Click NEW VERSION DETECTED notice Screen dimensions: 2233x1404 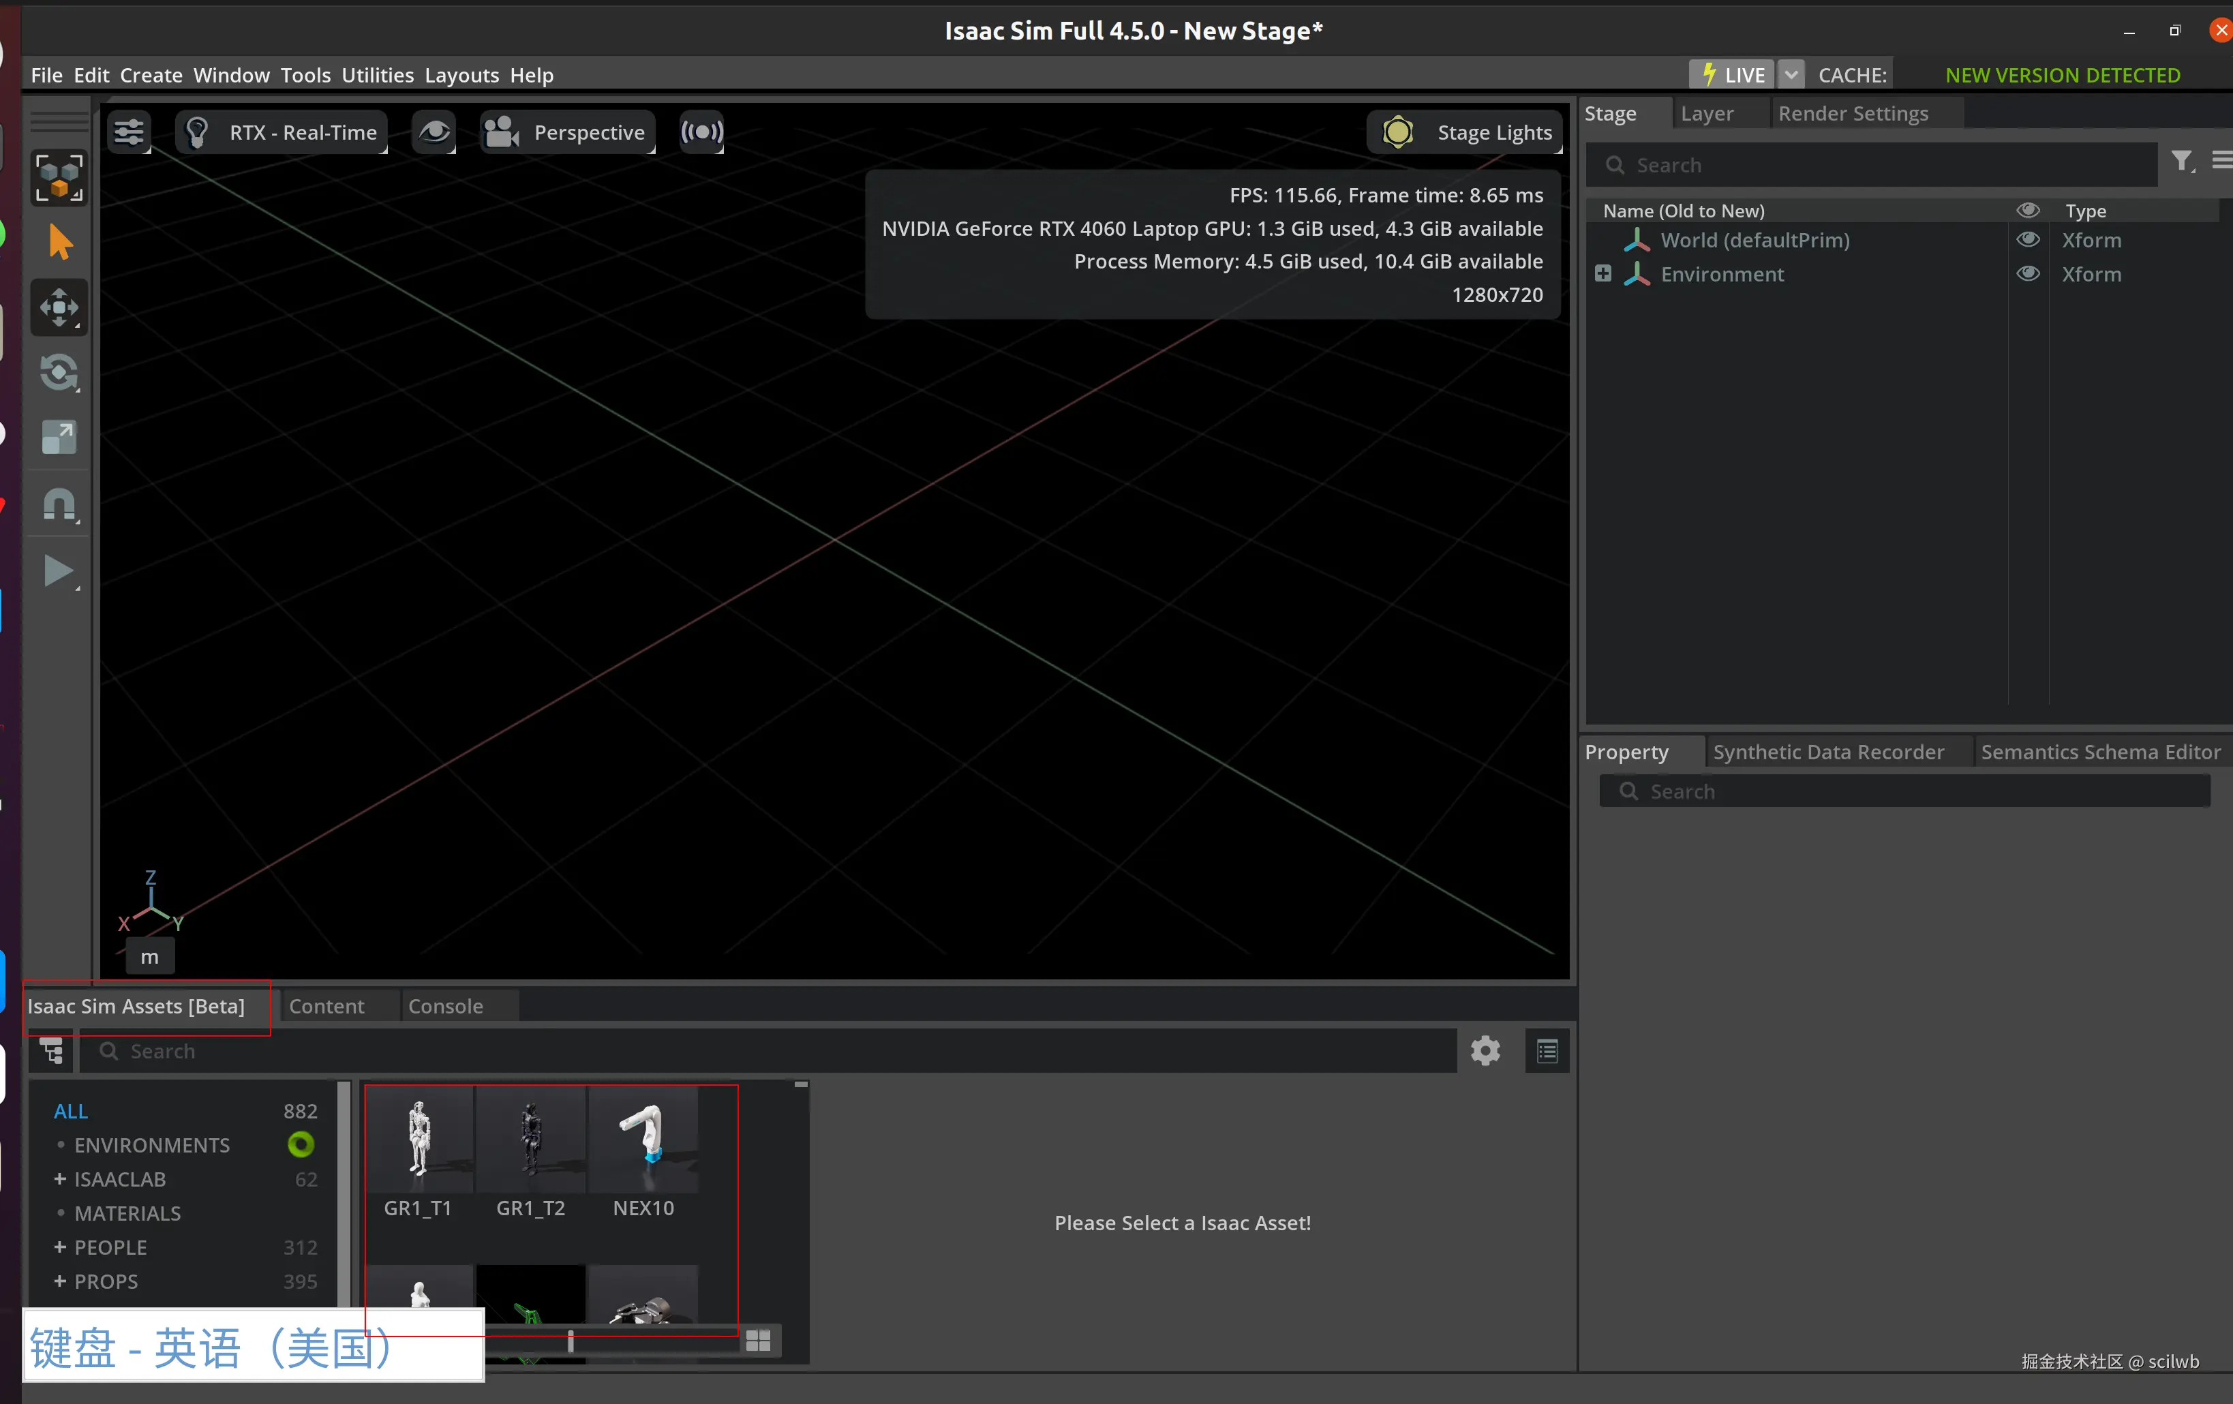[x=2063, y=75]
